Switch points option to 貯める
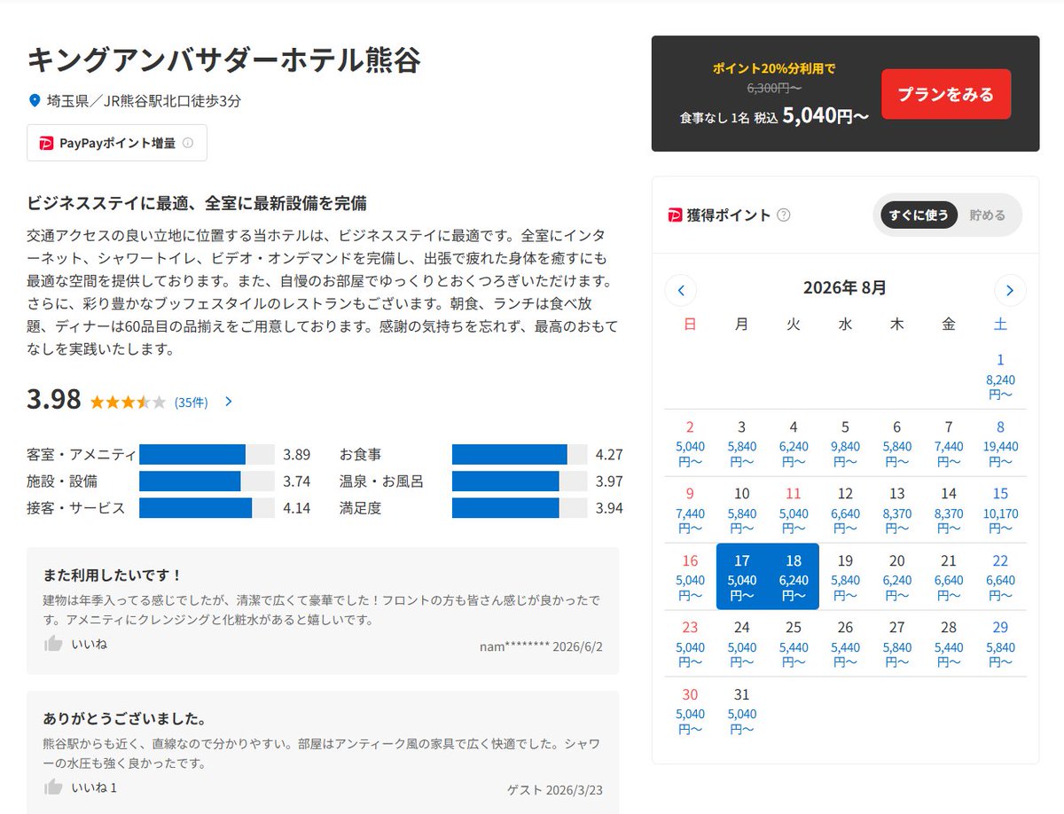Image resolution: width=1064 pixels, height=814 pixels. pos(988,215)
